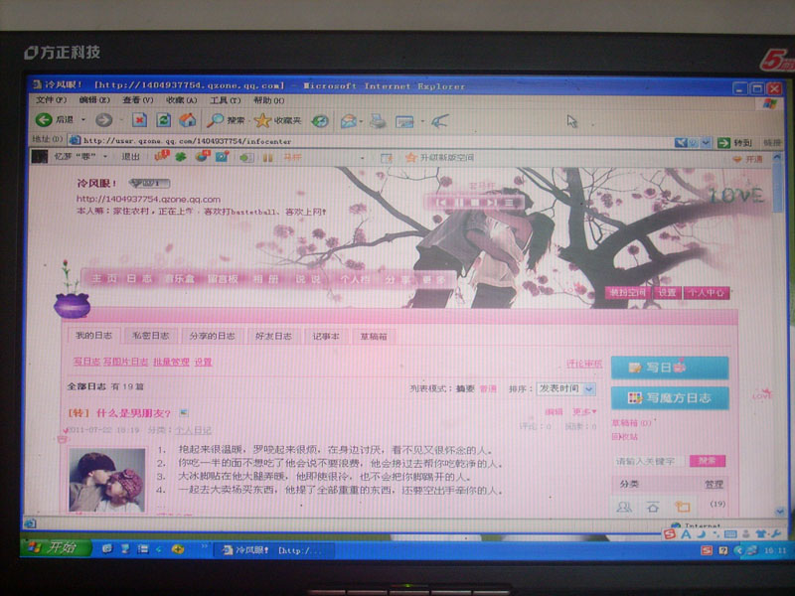Open the 排序 发表时间 dropdown
This screenshot has width=795, height=596.
[565, 388]
